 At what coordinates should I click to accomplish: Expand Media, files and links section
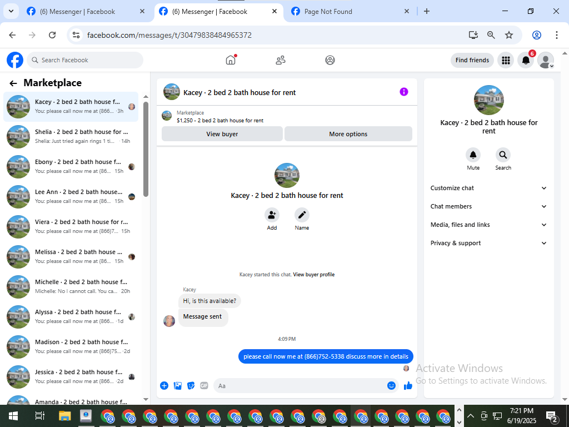488,225
